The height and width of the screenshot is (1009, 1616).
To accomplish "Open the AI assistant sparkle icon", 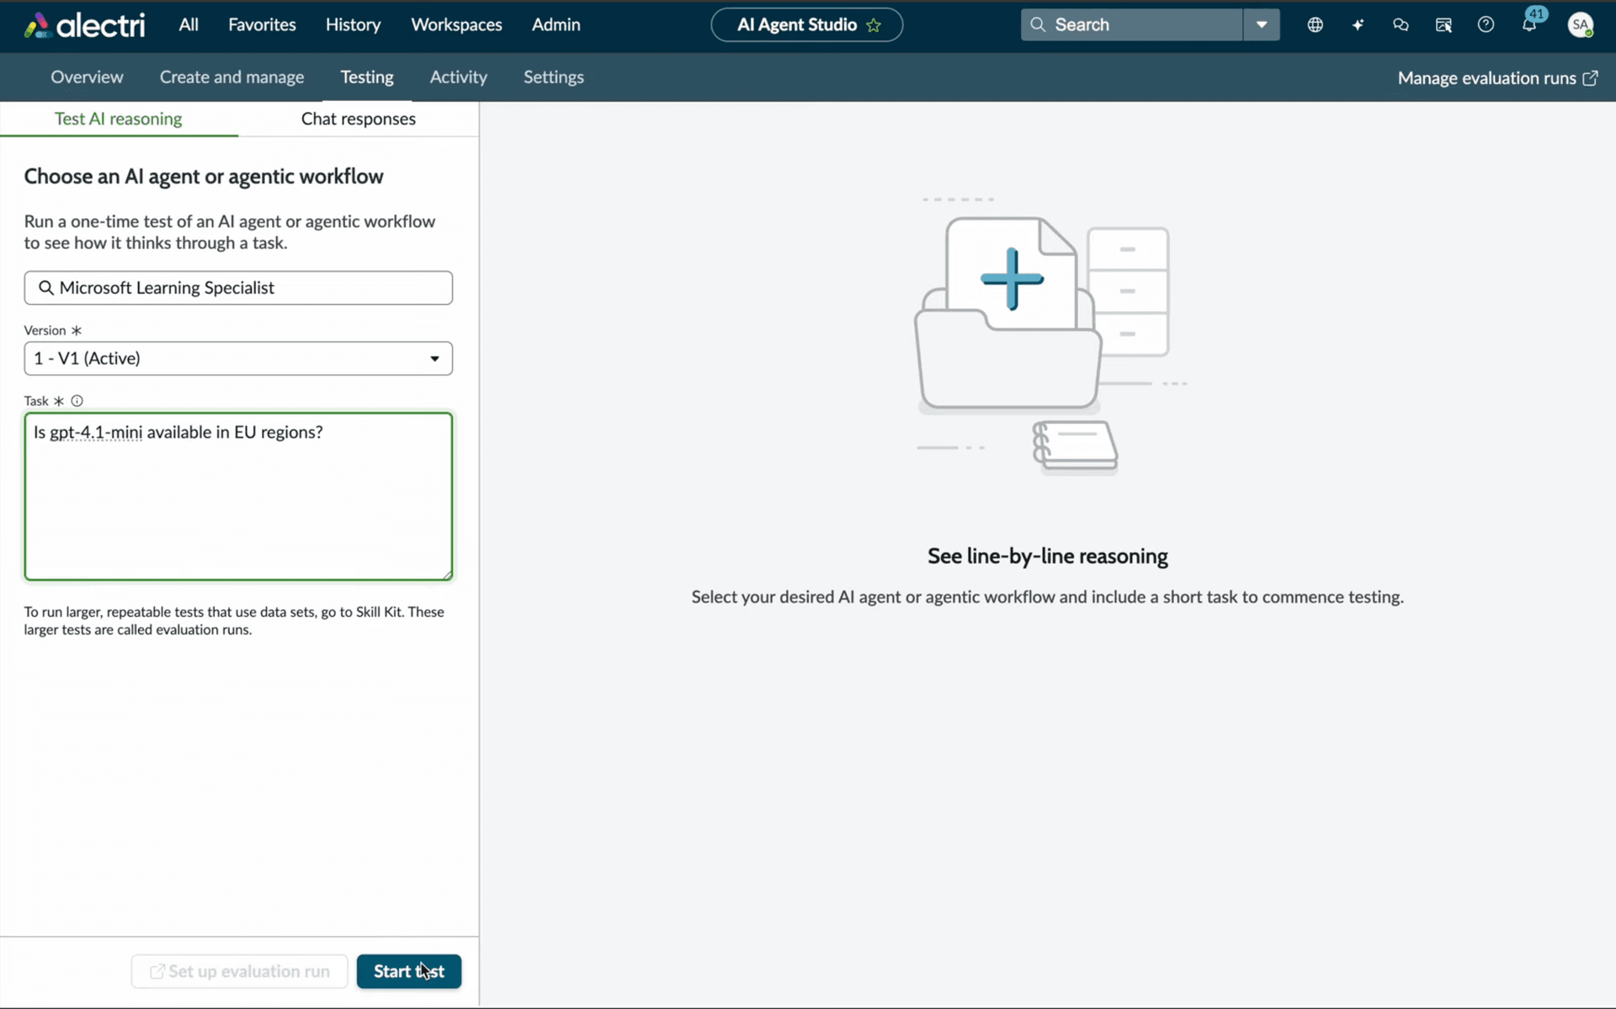I will coord(1358,24).
